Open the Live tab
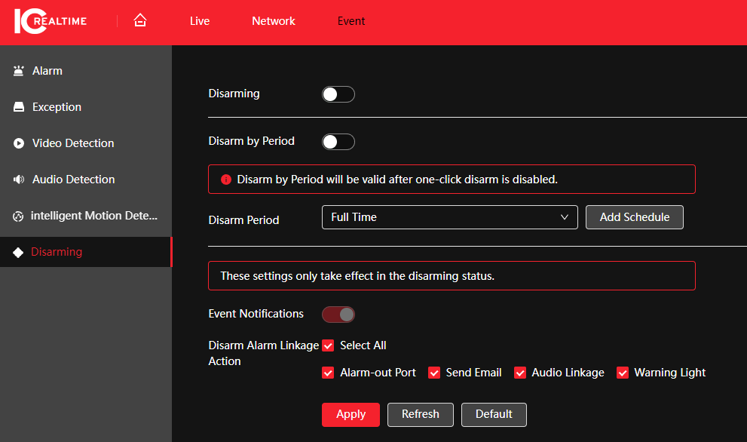The width and height of the screenshot is (747, 442). [200, 21]
